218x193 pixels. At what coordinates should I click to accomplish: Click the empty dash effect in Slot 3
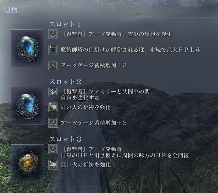click(62, 181)
